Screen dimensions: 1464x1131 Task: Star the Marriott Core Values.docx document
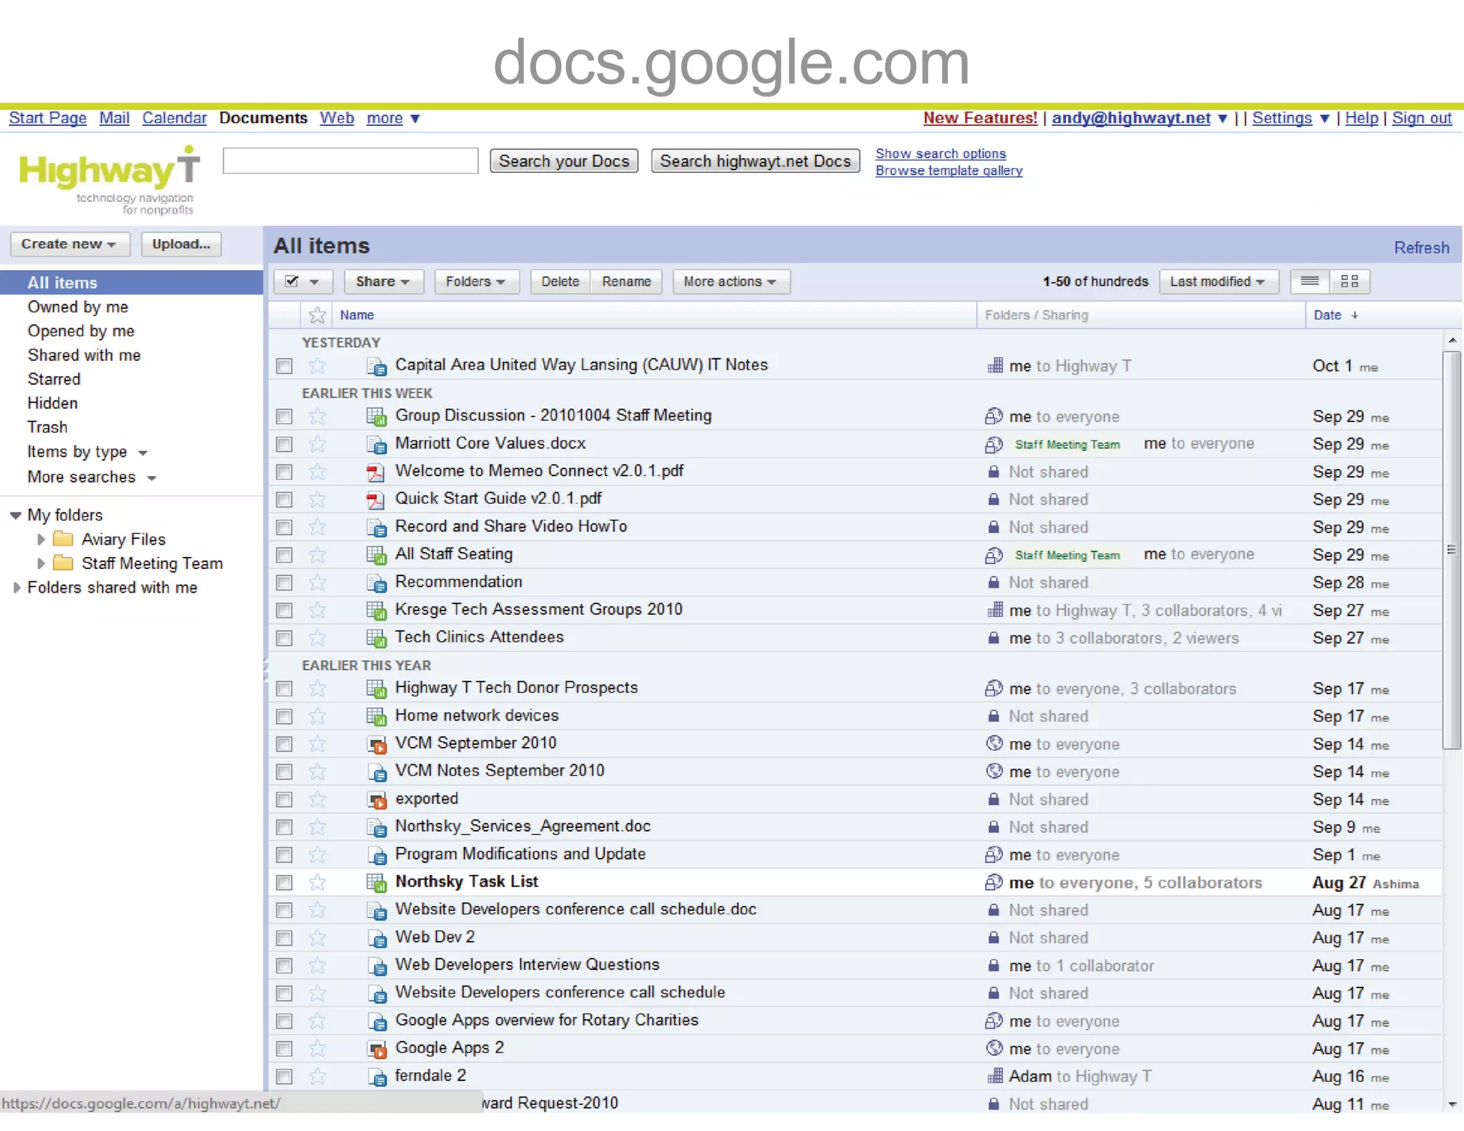click(317, 445)
